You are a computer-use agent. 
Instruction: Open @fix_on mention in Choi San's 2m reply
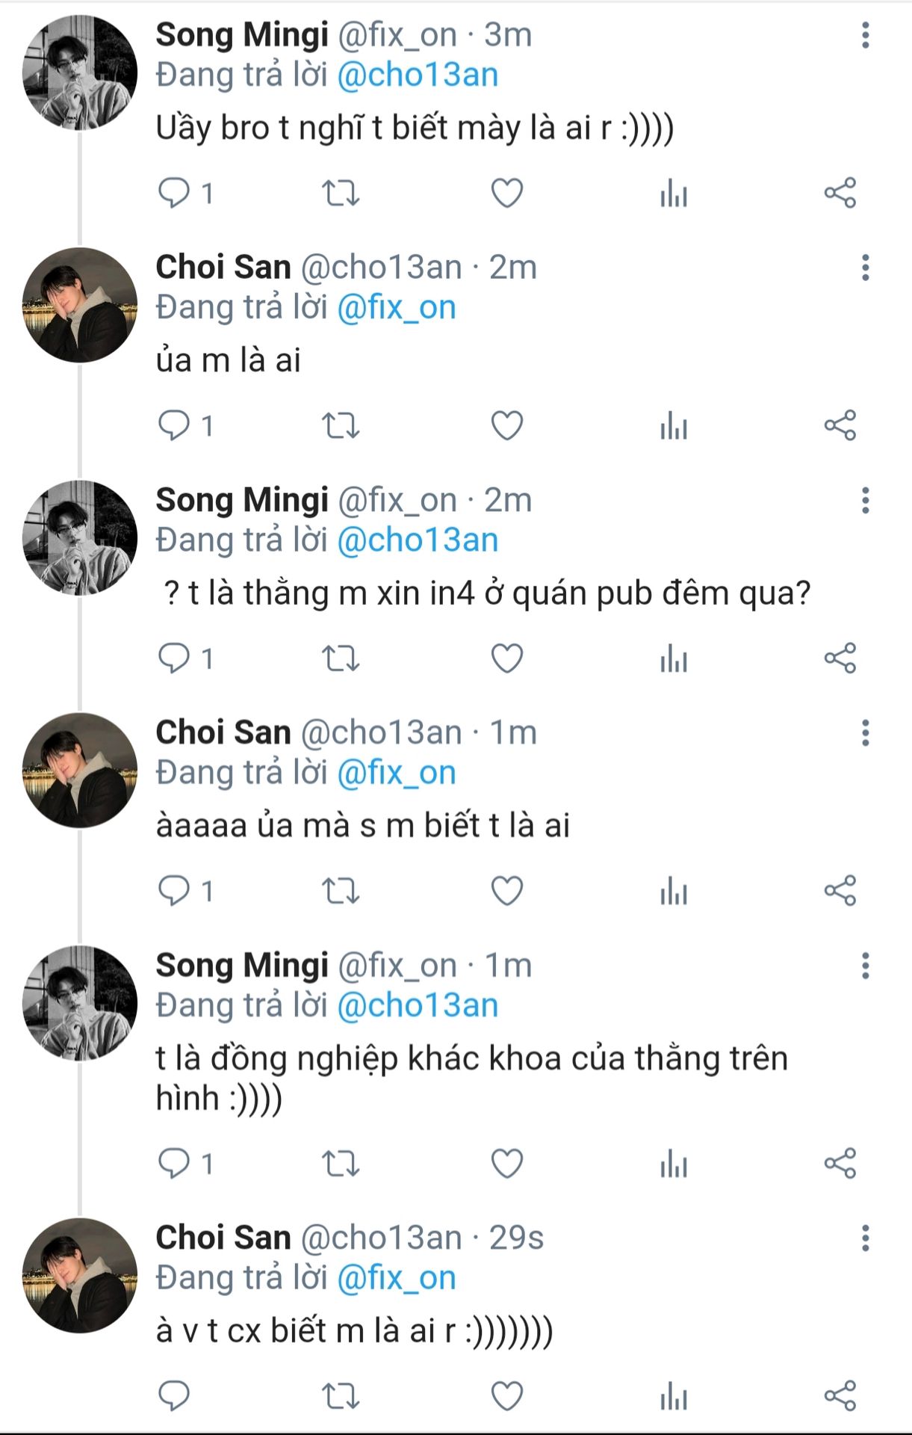[396, 308]
